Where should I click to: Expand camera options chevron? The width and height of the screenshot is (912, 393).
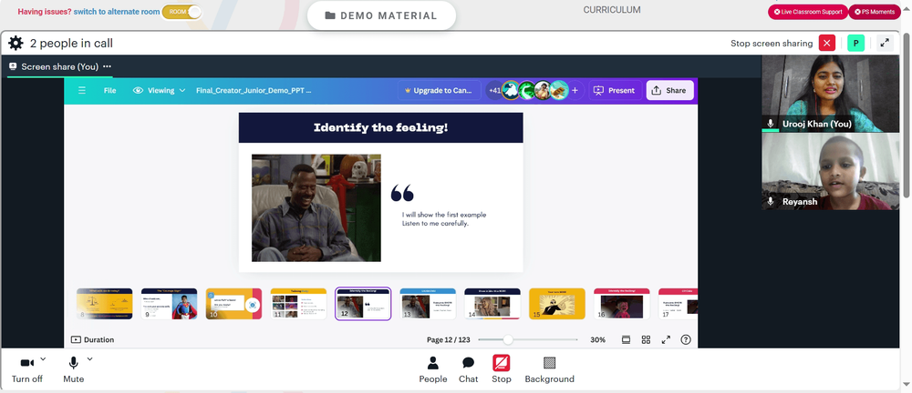click(x=43, y=358)
